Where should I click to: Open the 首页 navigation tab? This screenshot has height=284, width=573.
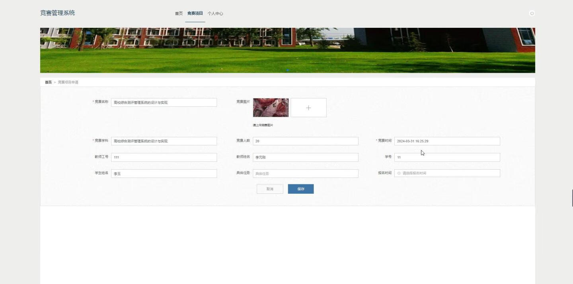pos(179,14)
